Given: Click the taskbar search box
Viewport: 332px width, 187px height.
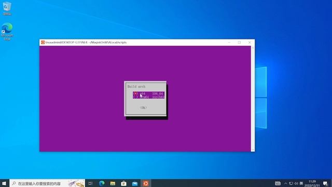Looking at the screenshot, I should point(47,183).
